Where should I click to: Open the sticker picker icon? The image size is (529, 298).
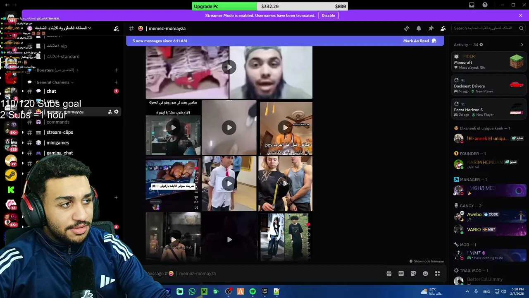coord(413,274)
